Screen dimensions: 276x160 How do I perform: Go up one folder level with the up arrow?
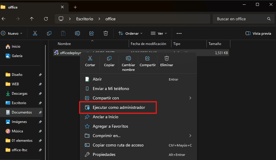coord(32,19)
